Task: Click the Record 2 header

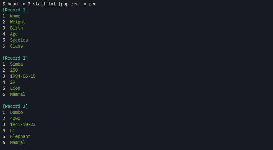Action: pyautogui.click(x=15, y=58)
